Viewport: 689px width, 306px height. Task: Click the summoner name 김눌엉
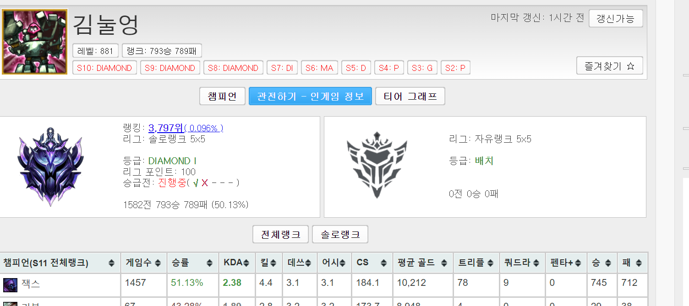pos(106,25)
